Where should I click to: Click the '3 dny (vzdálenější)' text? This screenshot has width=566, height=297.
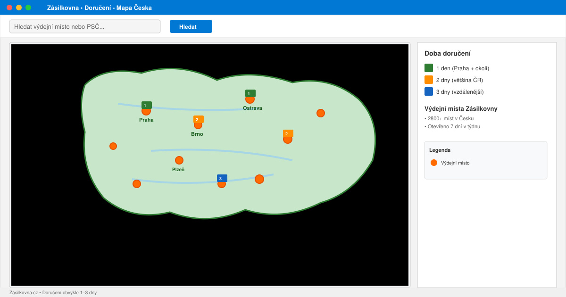tap(460, 92)
